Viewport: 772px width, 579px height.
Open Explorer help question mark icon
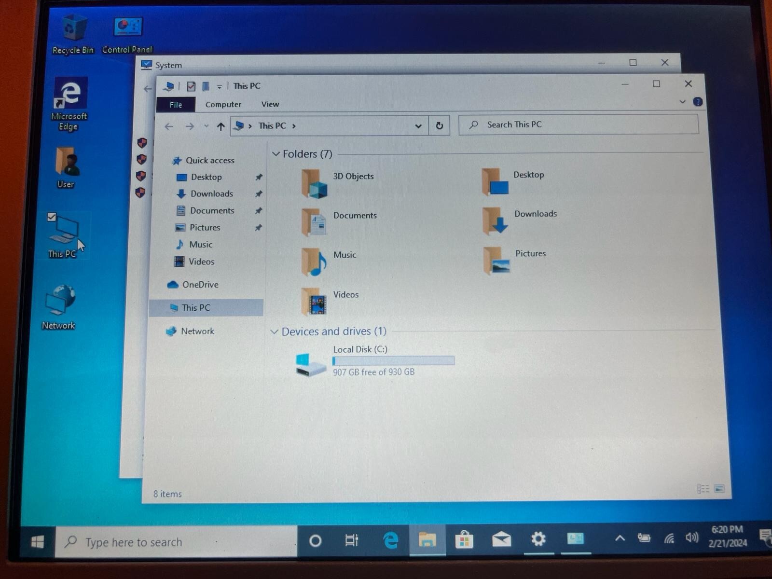[x=698, y=102]
